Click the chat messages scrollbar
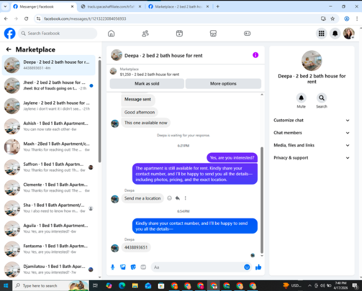The image size is (362, 291). 262,200
